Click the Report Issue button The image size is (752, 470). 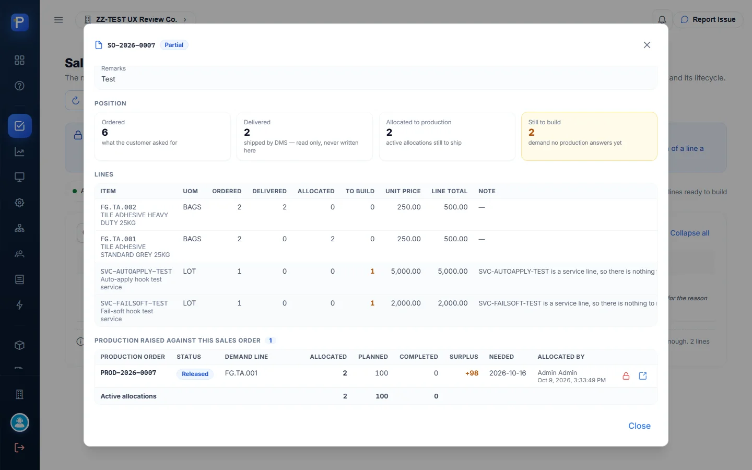[708, 20]
